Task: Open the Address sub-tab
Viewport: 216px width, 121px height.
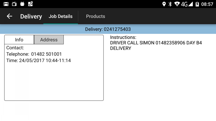Action: tap(49, 40)
